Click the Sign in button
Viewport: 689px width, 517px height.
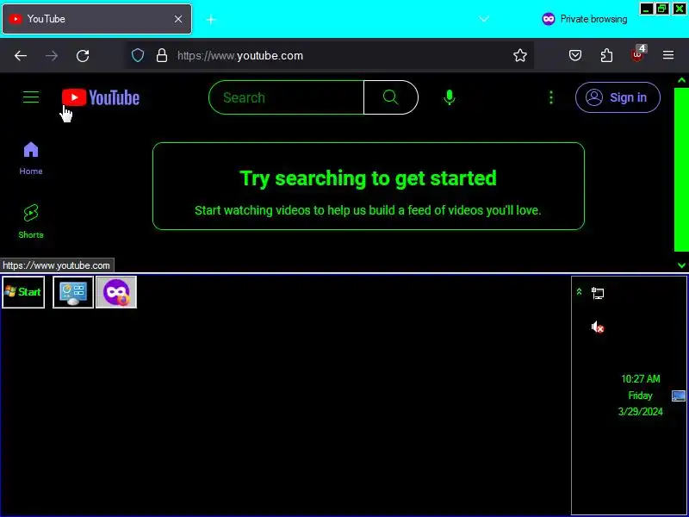click(x=618, y=97)
